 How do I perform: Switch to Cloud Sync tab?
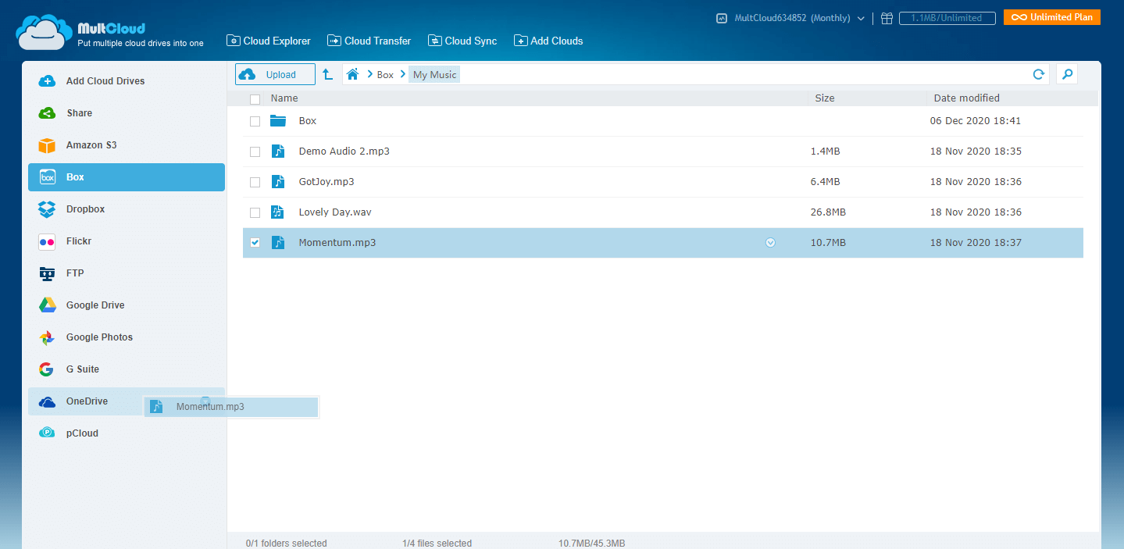pyautogui.click(x=462, y=41)
